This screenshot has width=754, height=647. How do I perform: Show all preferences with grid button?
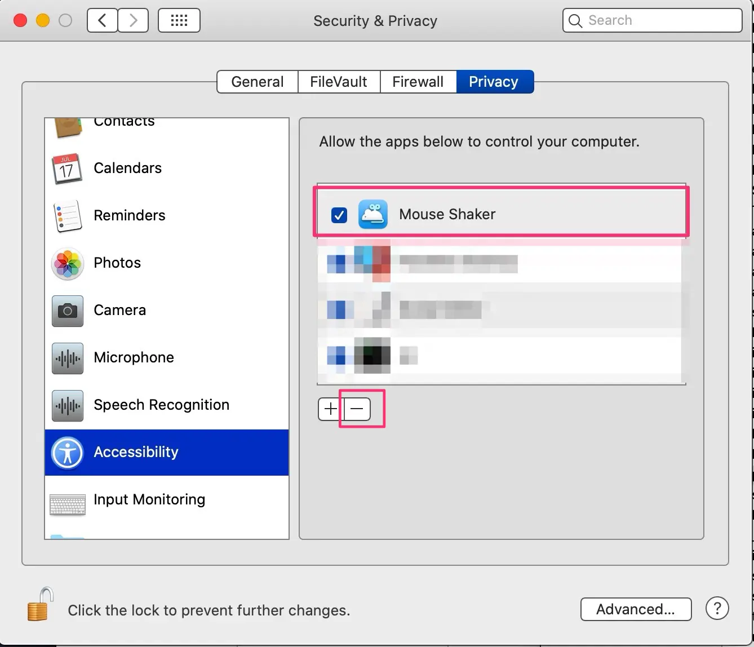click(x=179, y=21)
